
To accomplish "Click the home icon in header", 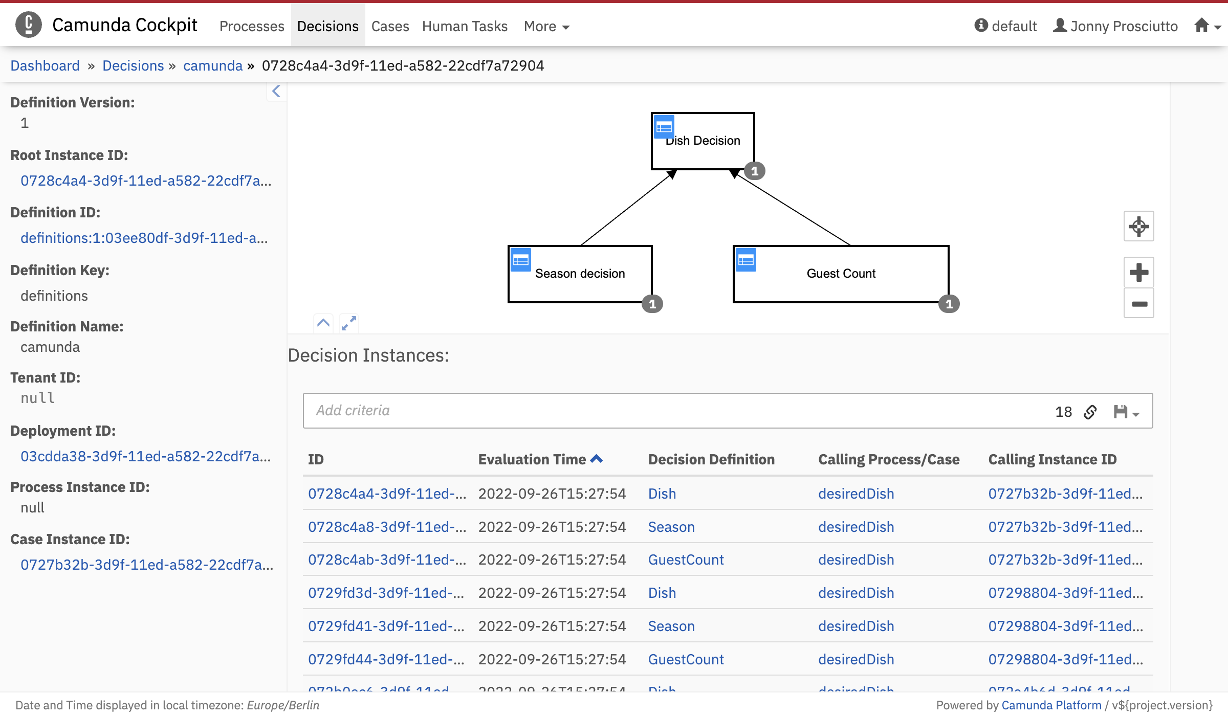I will pyautogui.click(x=1202, y=26).
